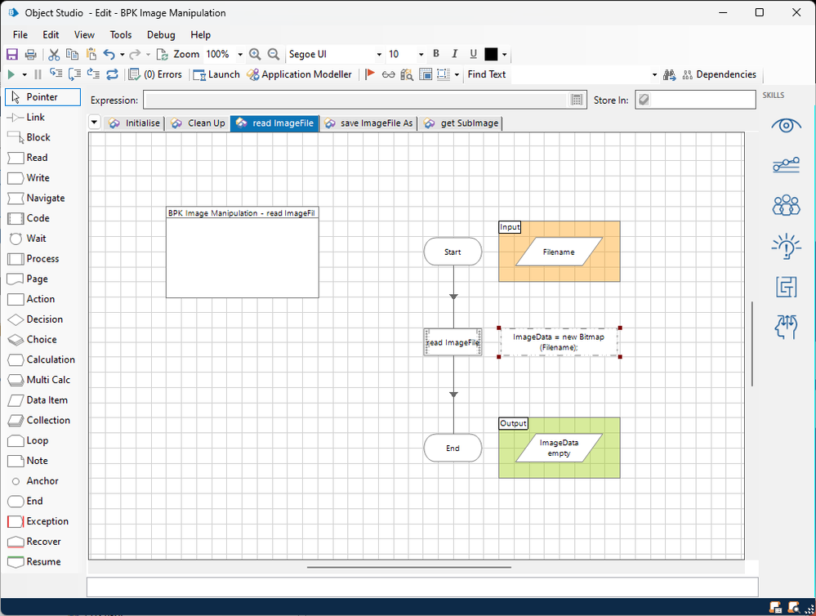The height and width of the screenshot is (616, 816).
Task: Choose the Exception stage tool
Action: pos(47,521)
